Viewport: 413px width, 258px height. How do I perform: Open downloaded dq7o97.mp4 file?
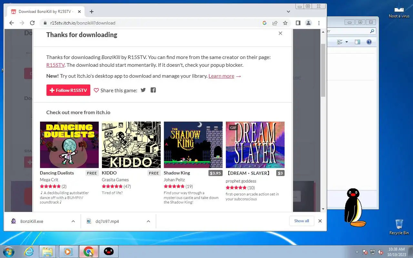click(x=107, y=221)
